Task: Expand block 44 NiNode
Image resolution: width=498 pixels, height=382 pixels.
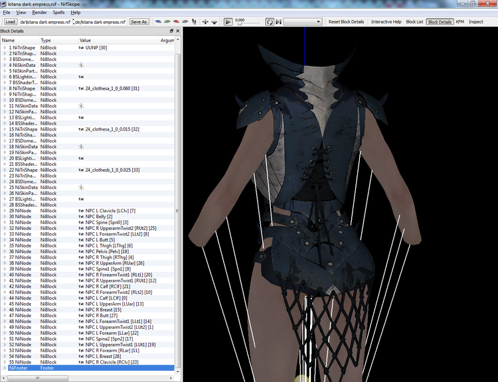Action: [x=5, y=298]
